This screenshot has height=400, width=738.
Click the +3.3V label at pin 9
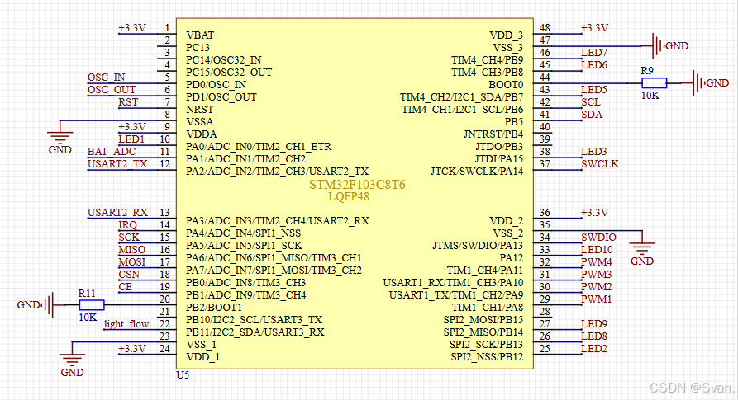(x=131, y=127)
